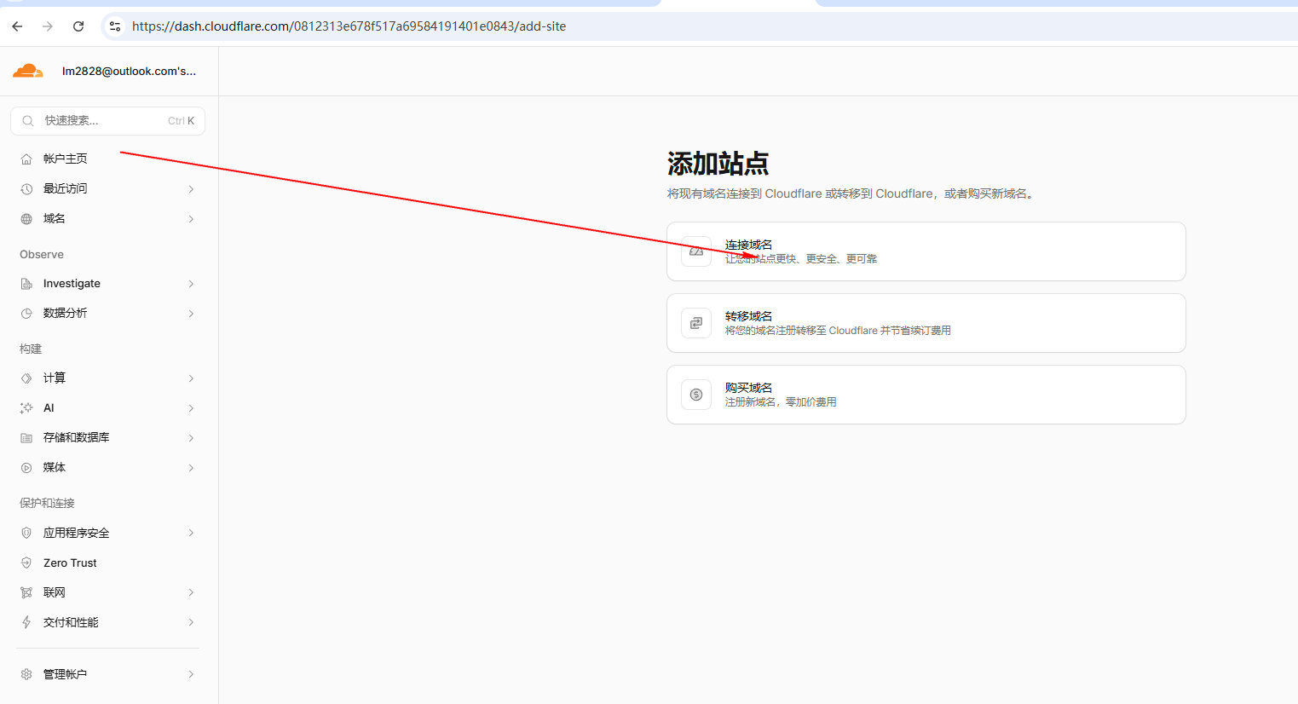The height and width of the screenshot is (704, 1298).
Task: Focus the 快速搜索 search box
Action: 107,121
